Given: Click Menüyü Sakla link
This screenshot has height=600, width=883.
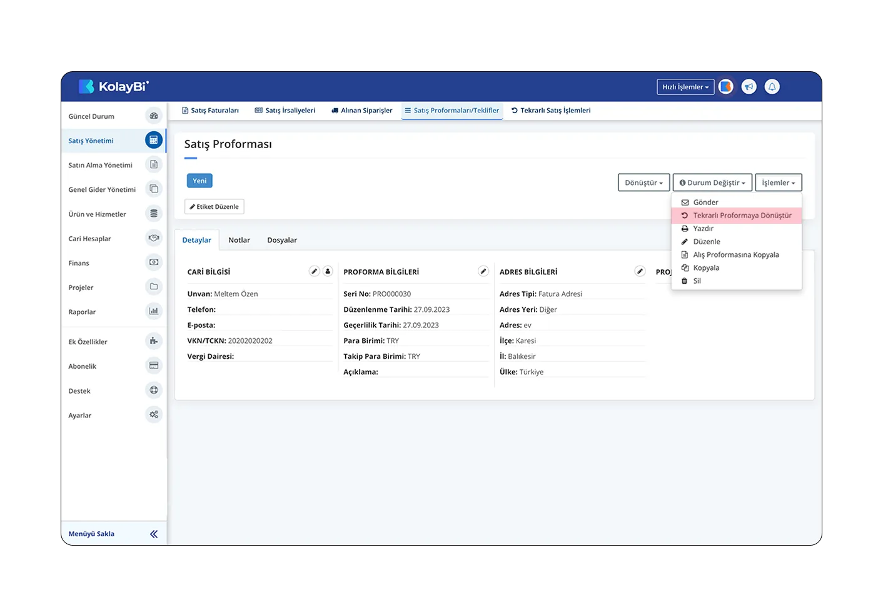Looking at the screenshot, I should click(91, 534).
